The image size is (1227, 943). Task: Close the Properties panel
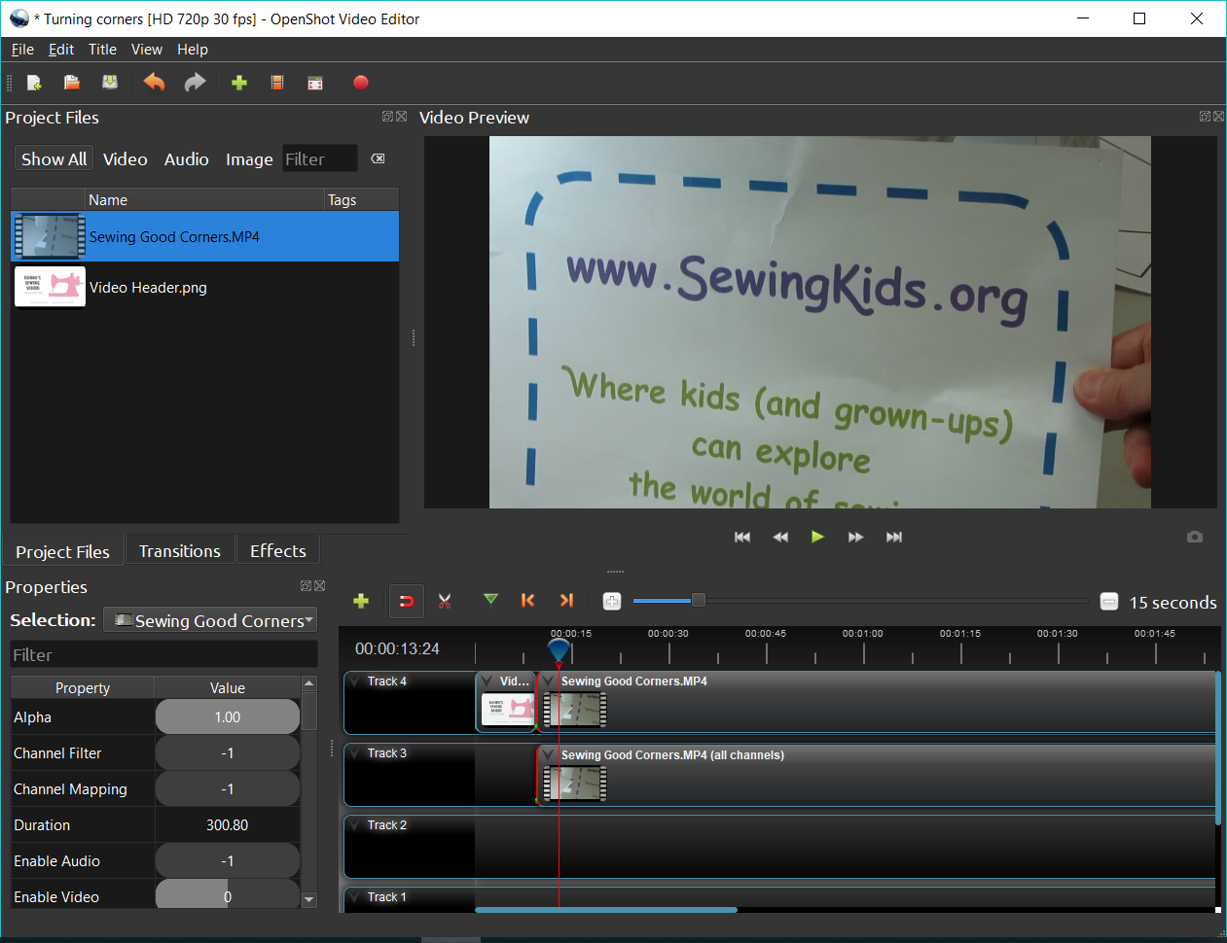(319, 585)
